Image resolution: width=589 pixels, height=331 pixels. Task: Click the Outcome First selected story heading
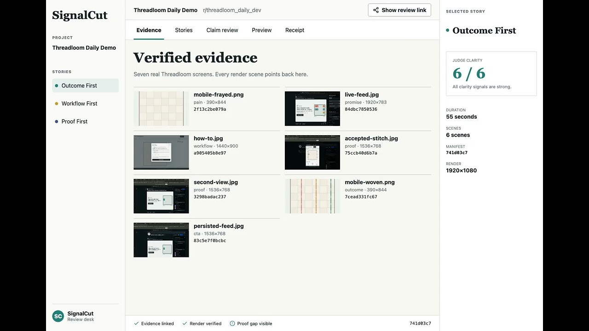[484, 30]
